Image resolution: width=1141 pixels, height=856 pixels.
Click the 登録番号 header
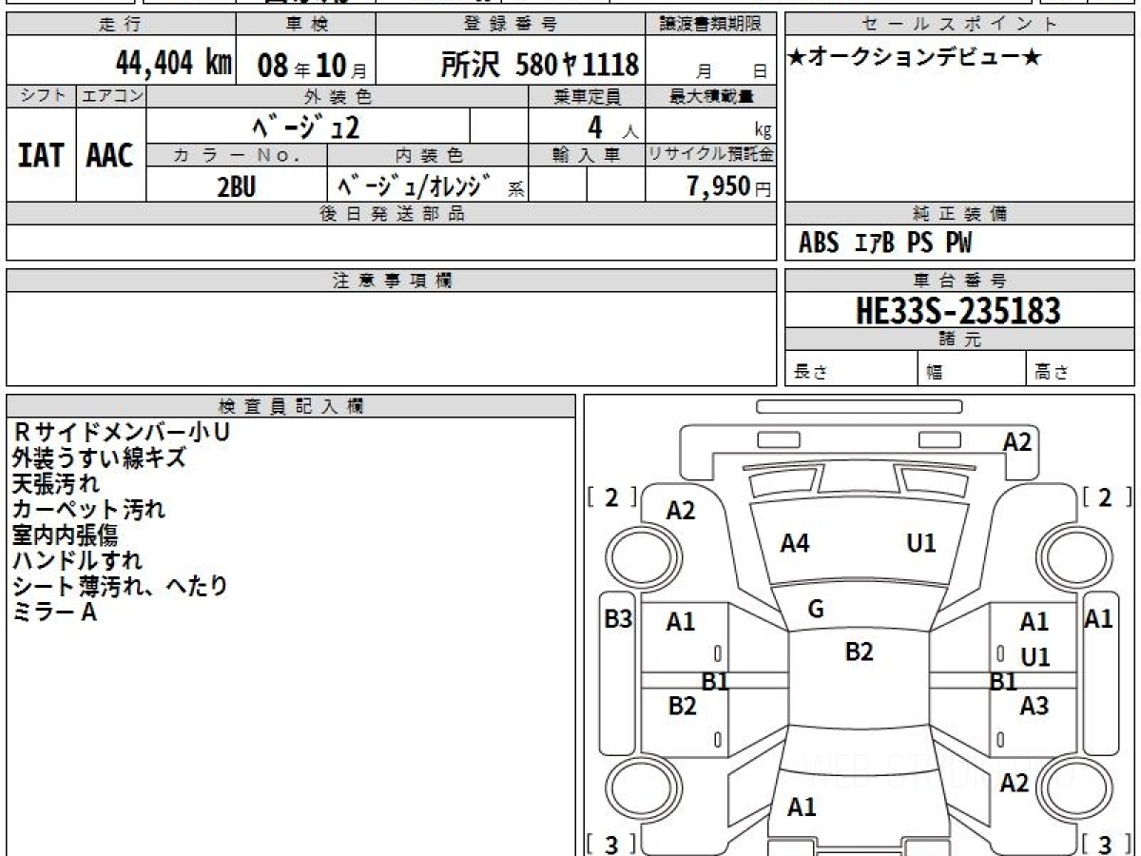point(511,25)
